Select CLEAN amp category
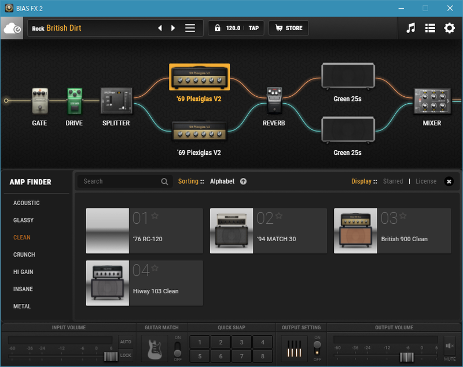Screen dimensions: 463x367 [x=22, y=237]
